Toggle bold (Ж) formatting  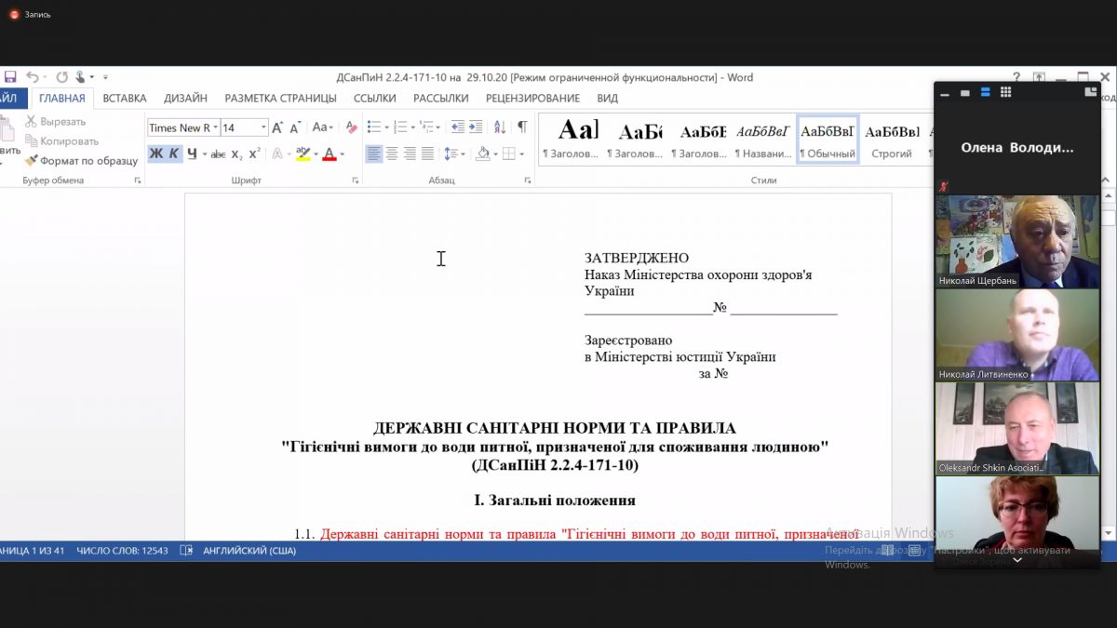155,154
